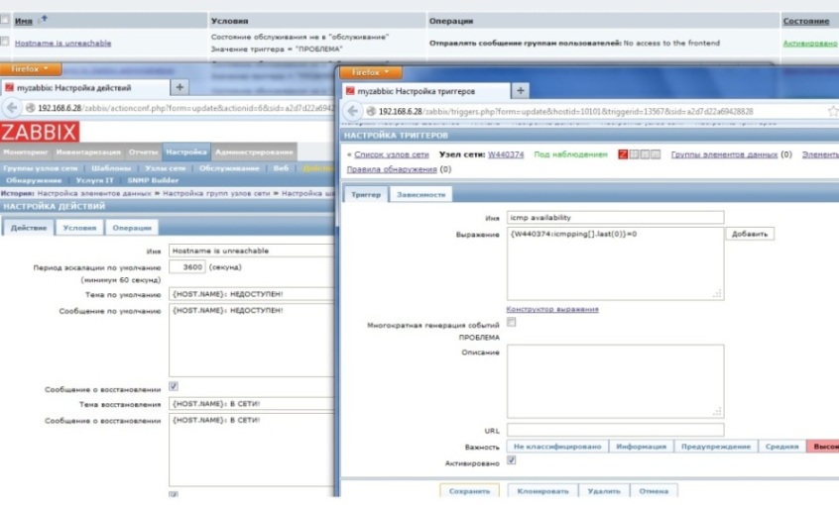Click the favicon of the Настройка действий tab
The height and width of the screenshot is (505, 839).
9,88
